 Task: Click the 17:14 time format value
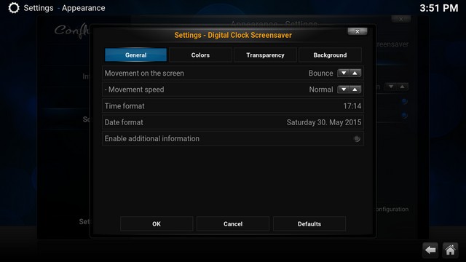[x=352, y=106]
